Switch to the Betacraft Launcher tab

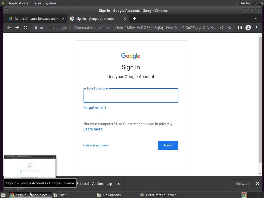[x=37, y=19]
